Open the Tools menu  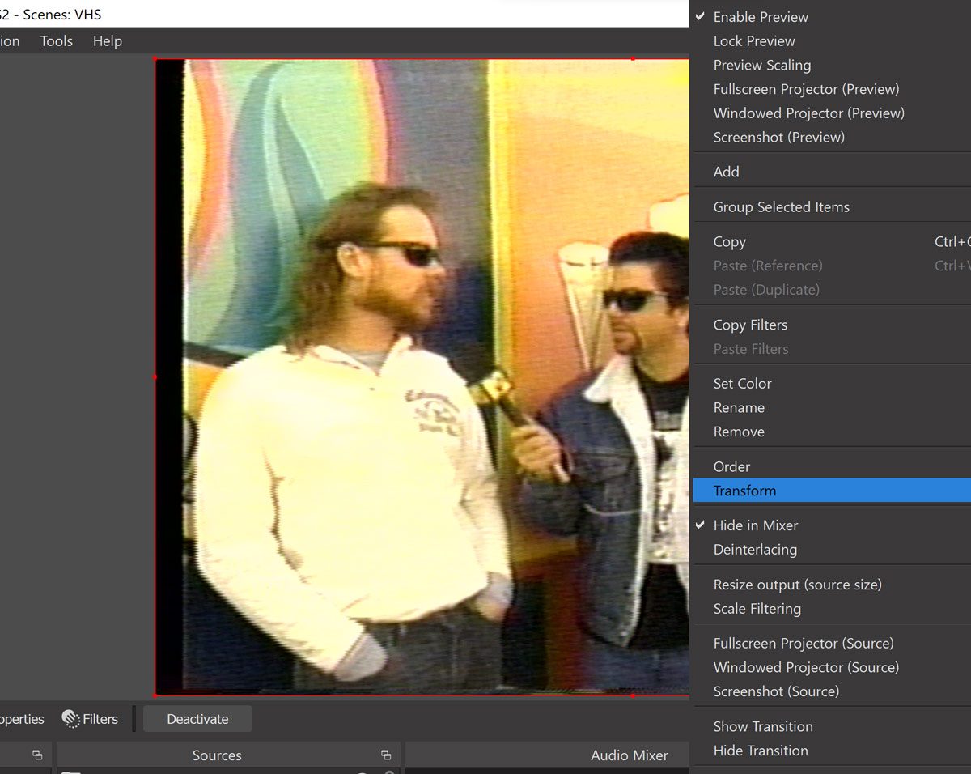[x=57, y=41]
